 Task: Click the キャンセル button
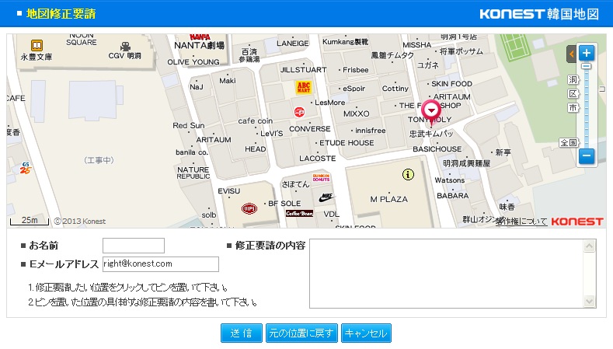(366, 333)
